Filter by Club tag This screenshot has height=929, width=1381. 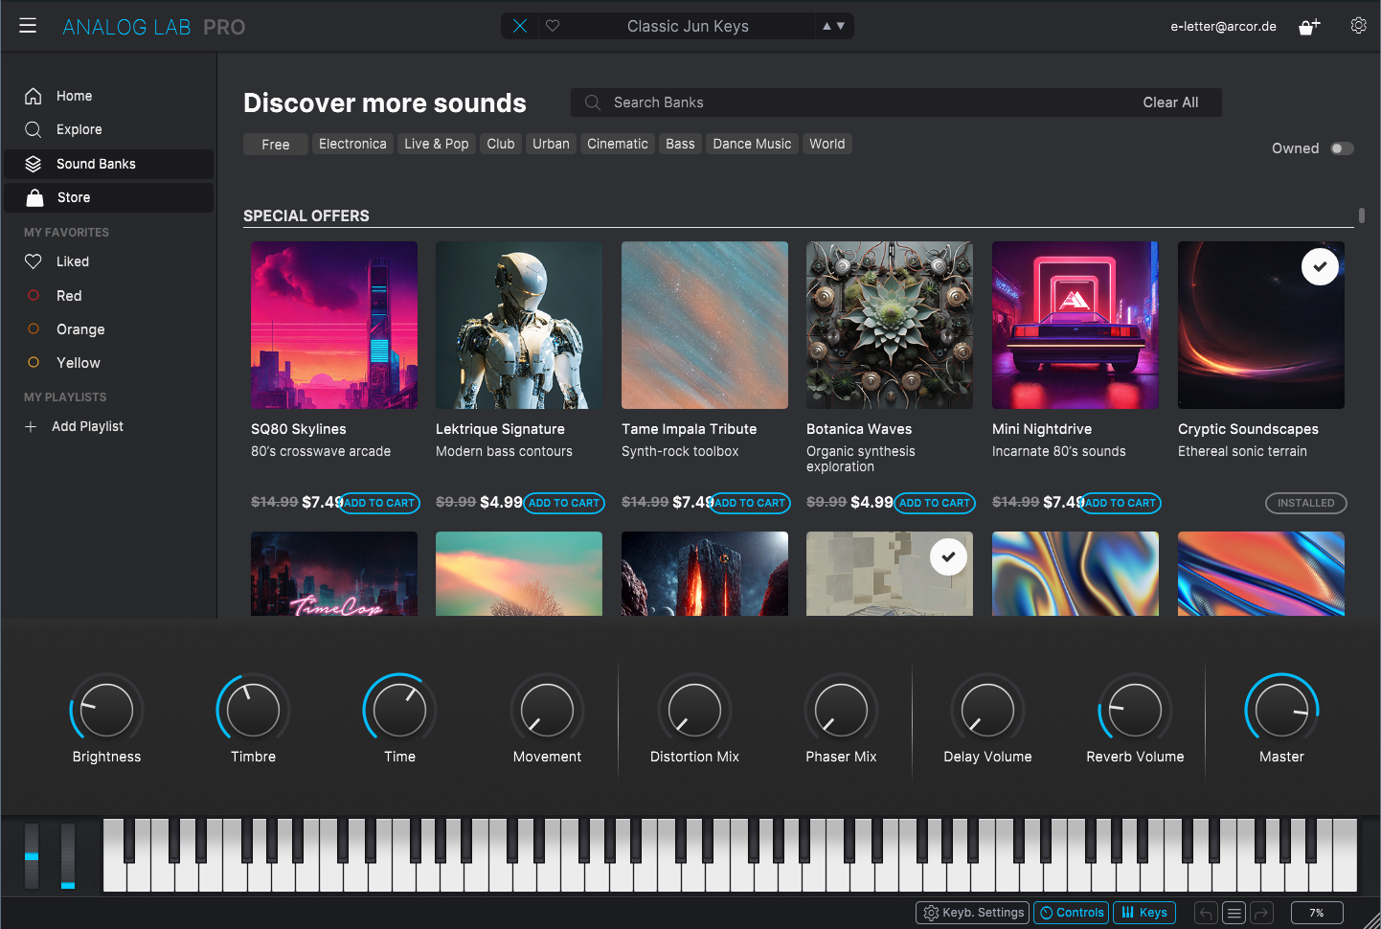(x=501, y=144)
